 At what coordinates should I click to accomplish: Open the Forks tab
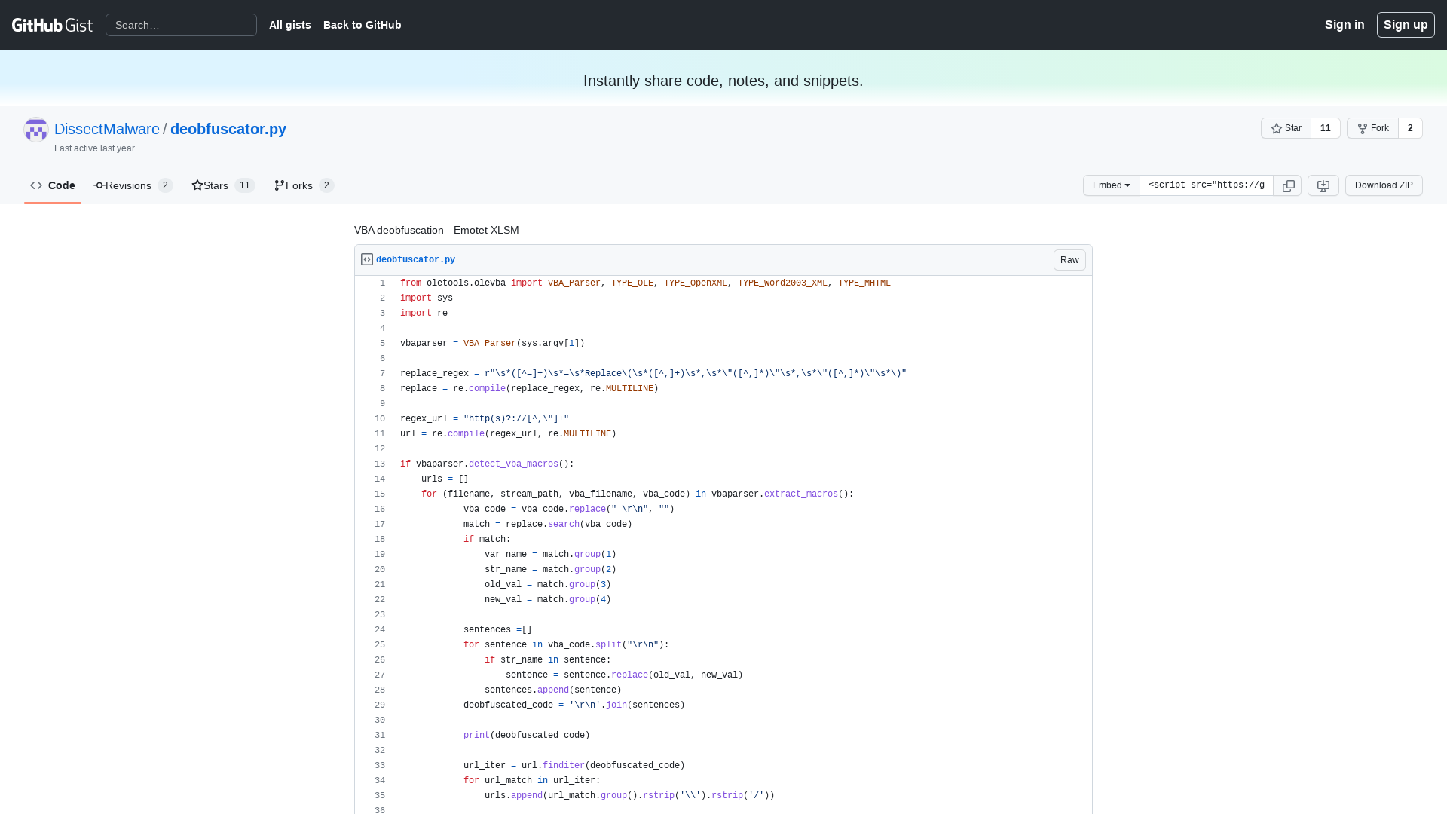pyautogui.click(x=304, y=185)
